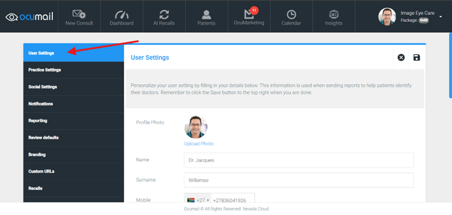This screenshot has width=452, height=215.
Task: Select User Settings in sidebar
Action: (74, 53)
